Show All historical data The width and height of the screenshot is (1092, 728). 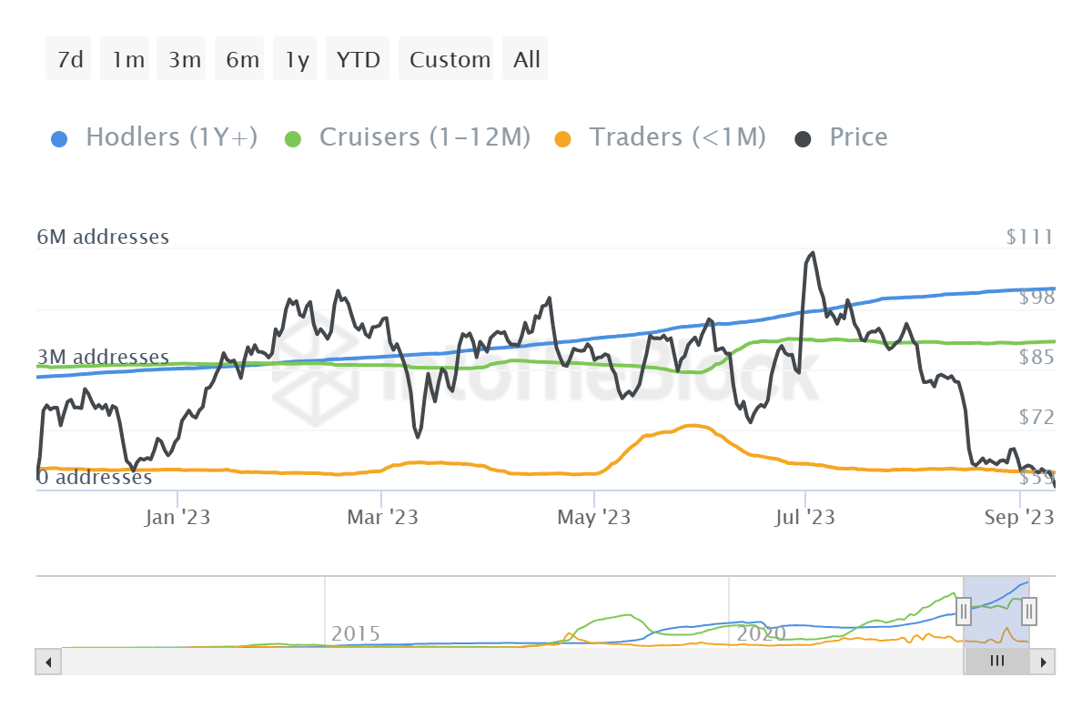[x=527, y=60]
